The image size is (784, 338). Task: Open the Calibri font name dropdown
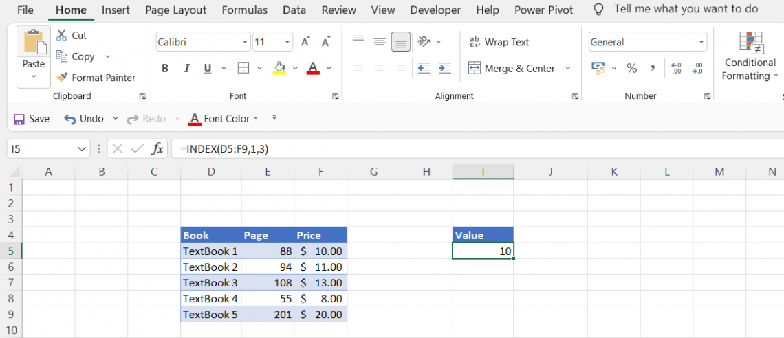[246, 42]
